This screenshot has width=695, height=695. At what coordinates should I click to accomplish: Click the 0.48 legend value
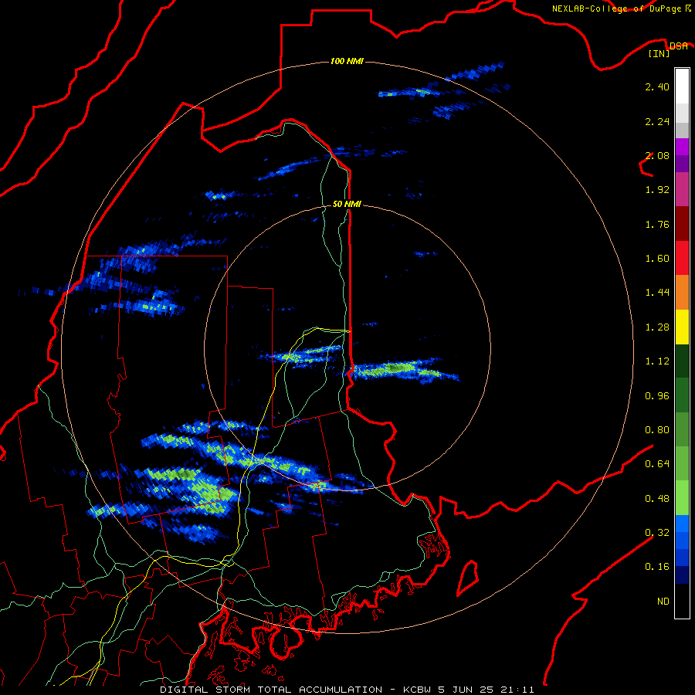657,499
